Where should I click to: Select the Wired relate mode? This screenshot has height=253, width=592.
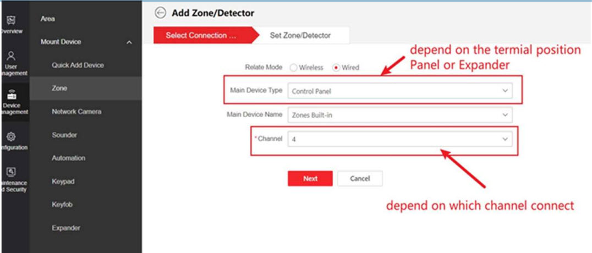pyautogui.click(x=336, y=68)
